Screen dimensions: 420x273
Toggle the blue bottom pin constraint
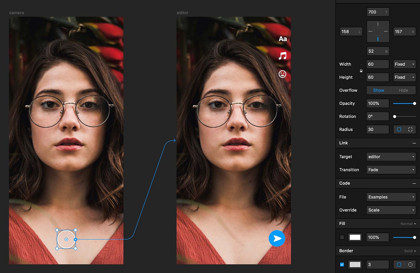378,39
